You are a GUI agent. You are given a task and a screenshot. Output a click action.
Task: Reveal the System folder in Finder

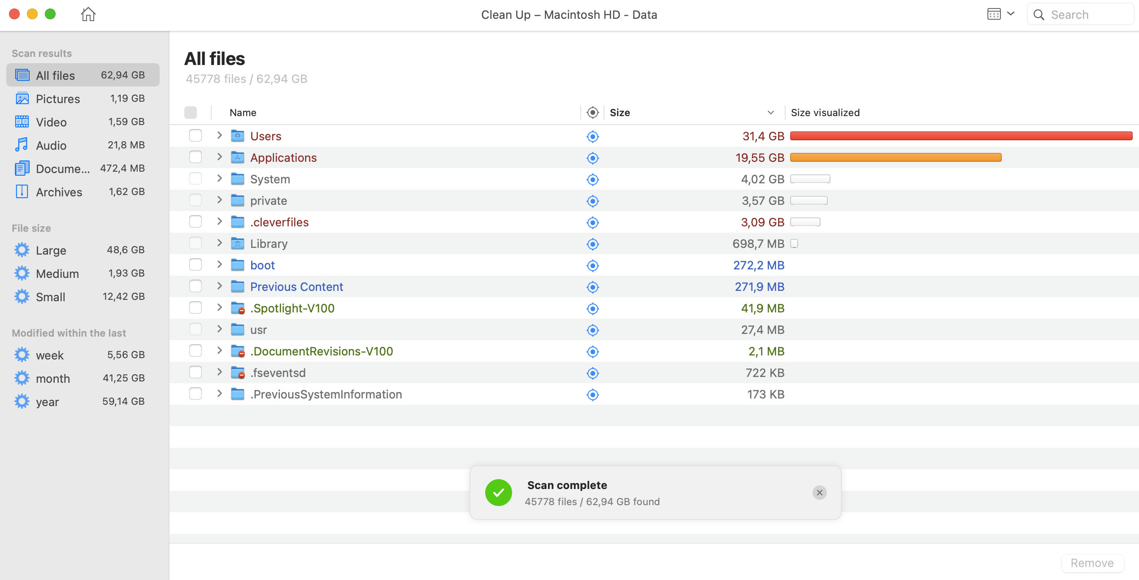pyautogui.click(x=592, y=179)
